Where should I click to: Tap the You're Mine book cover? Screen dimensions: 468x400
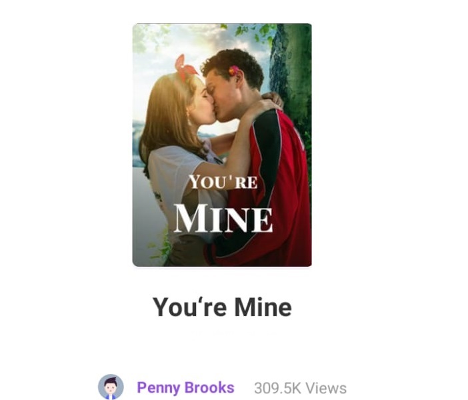[222, 145]
